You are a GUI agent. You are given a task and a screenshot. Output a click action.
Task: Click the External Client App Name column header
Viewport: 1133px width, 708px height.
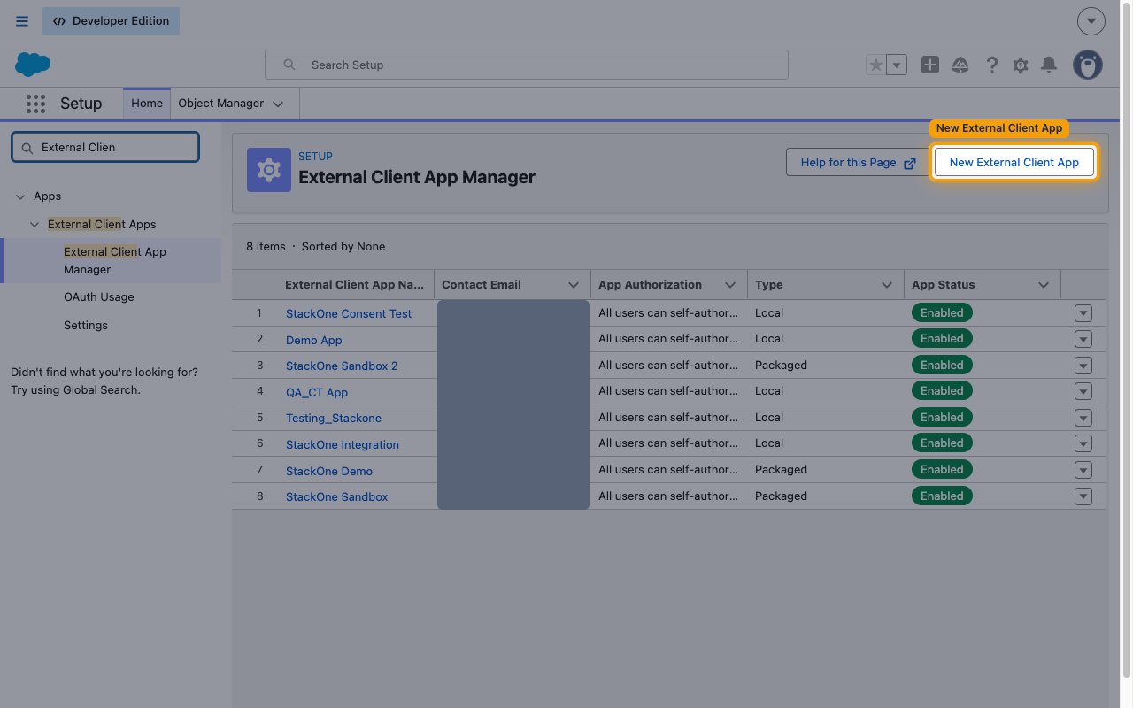[x=354, y=285]
